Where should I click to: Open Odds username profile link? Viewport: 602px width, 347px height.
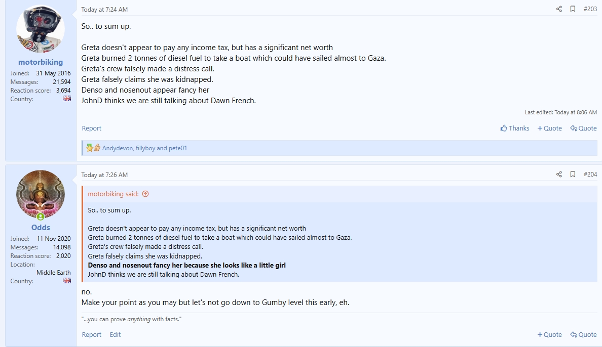(41, 228)
